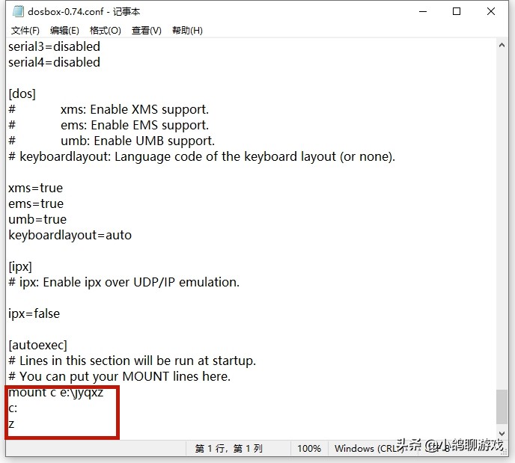Image resolution: width=515 pixels, height=463 pixels.
Task: Click the 第 1 行, 第 1 列 status entry
Action: coord(229,449)
